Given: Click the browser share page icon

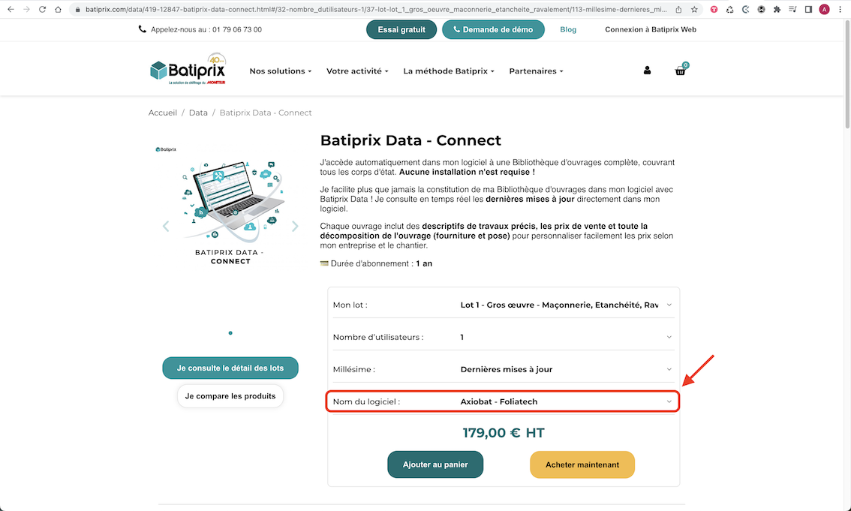Looking at the screenshot, I should (678, 10).
